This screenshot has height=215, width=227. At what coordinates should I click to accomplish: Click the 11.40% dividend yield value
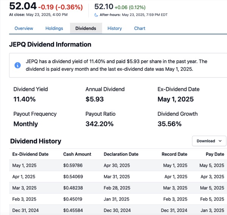pos(25,99)
